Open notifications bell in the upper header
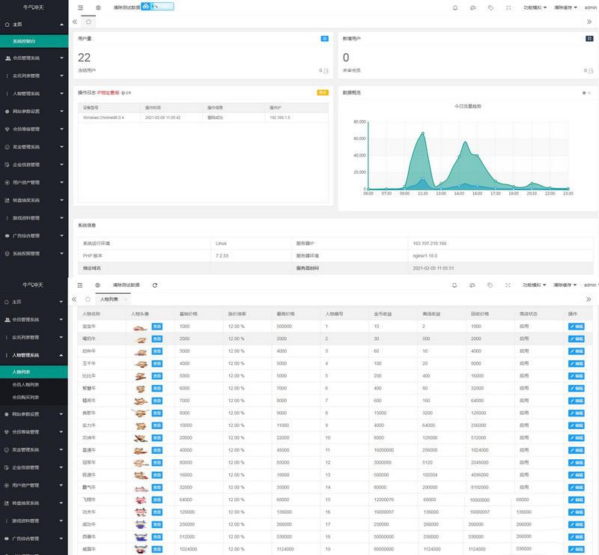 pos(454,7)
